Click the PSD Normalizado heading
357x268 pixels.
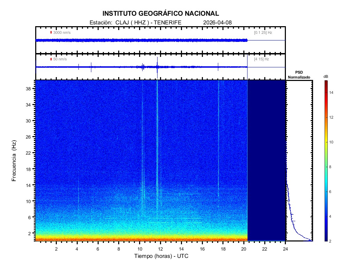[299, 75]
